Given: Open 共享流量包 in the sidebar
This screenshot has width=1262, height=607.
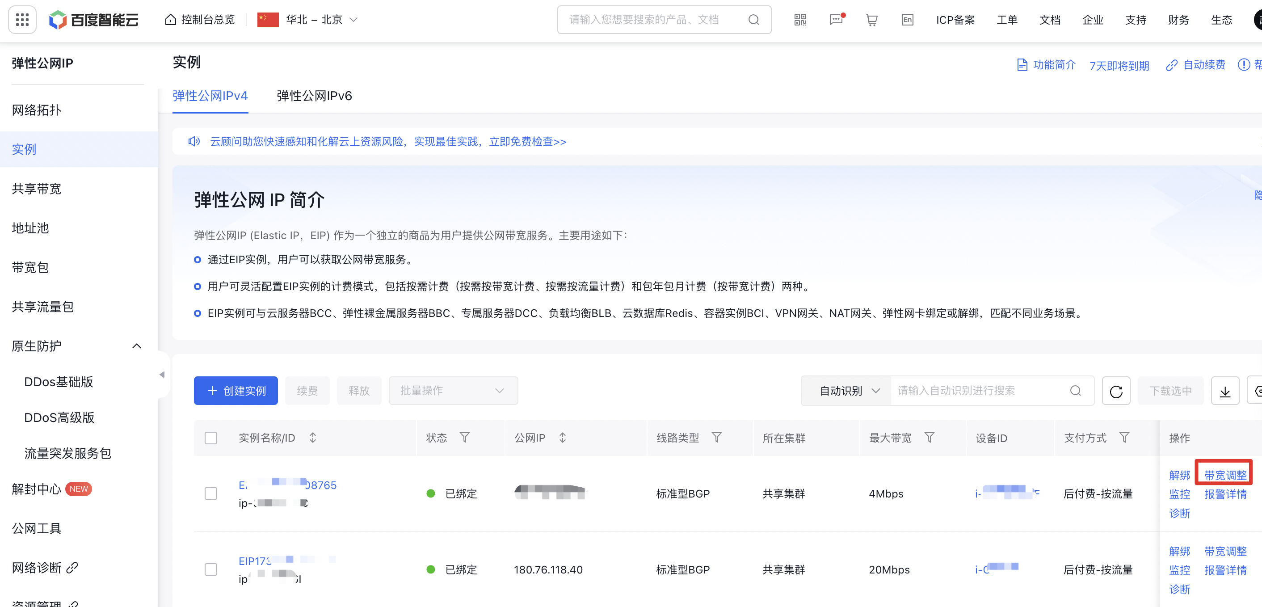Looking at the screenshot, I should (42, 307).
